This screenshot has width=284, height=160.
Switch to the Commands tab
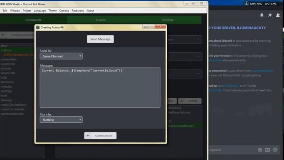pyautogui.click(x=33, y=20)
